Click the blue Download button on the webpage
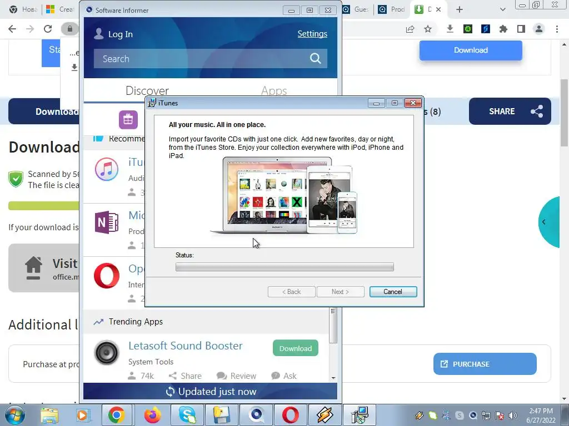This screenshot has width=569, height=426. (x=471, y=50)
